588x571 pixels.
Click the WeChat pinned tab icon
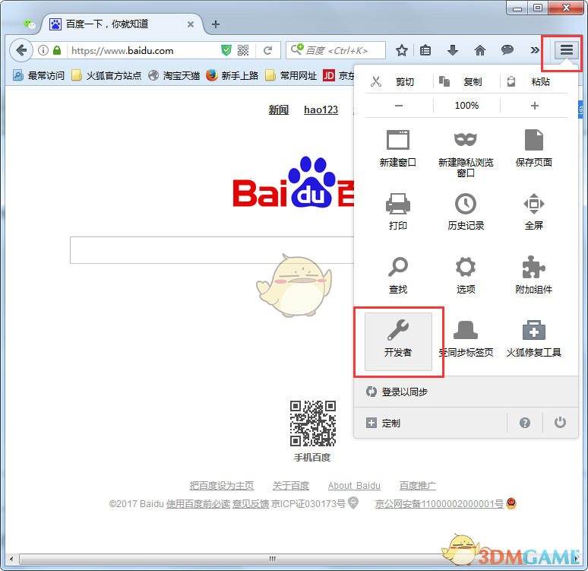click(30, 24)
